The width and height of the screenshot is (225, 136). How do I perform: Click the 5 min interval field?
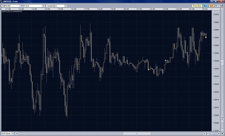[33, 6]
